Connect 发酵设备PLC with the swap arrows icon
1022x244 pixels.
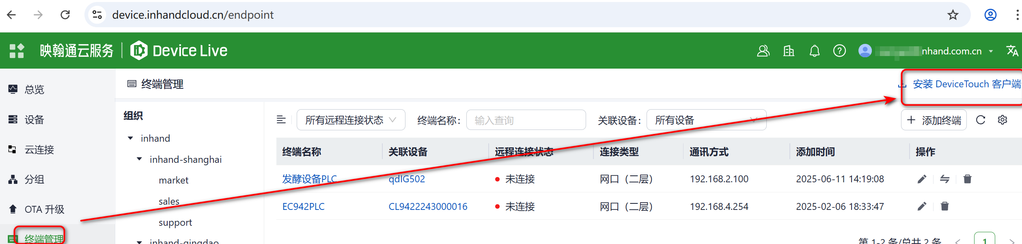tap(945, 179)
